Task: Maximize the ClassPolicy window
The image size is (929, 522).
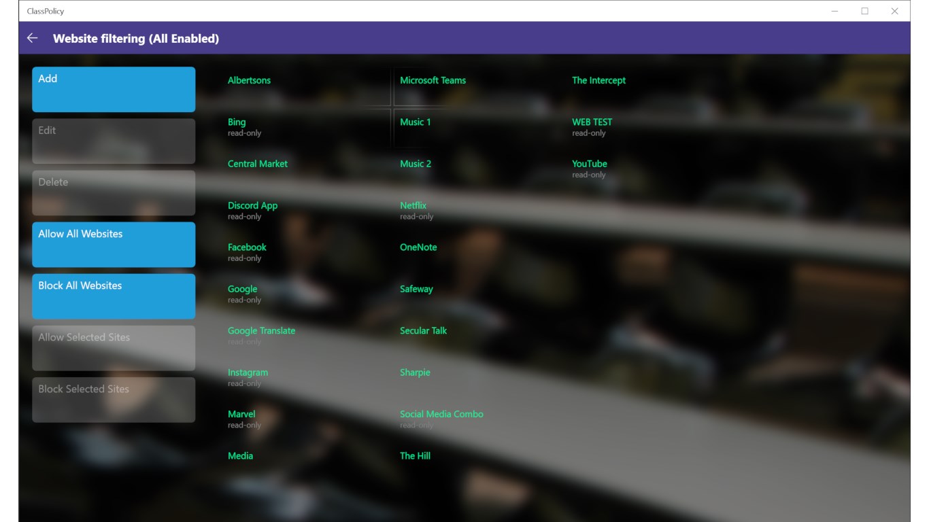Action: click(x=864, y=11)
